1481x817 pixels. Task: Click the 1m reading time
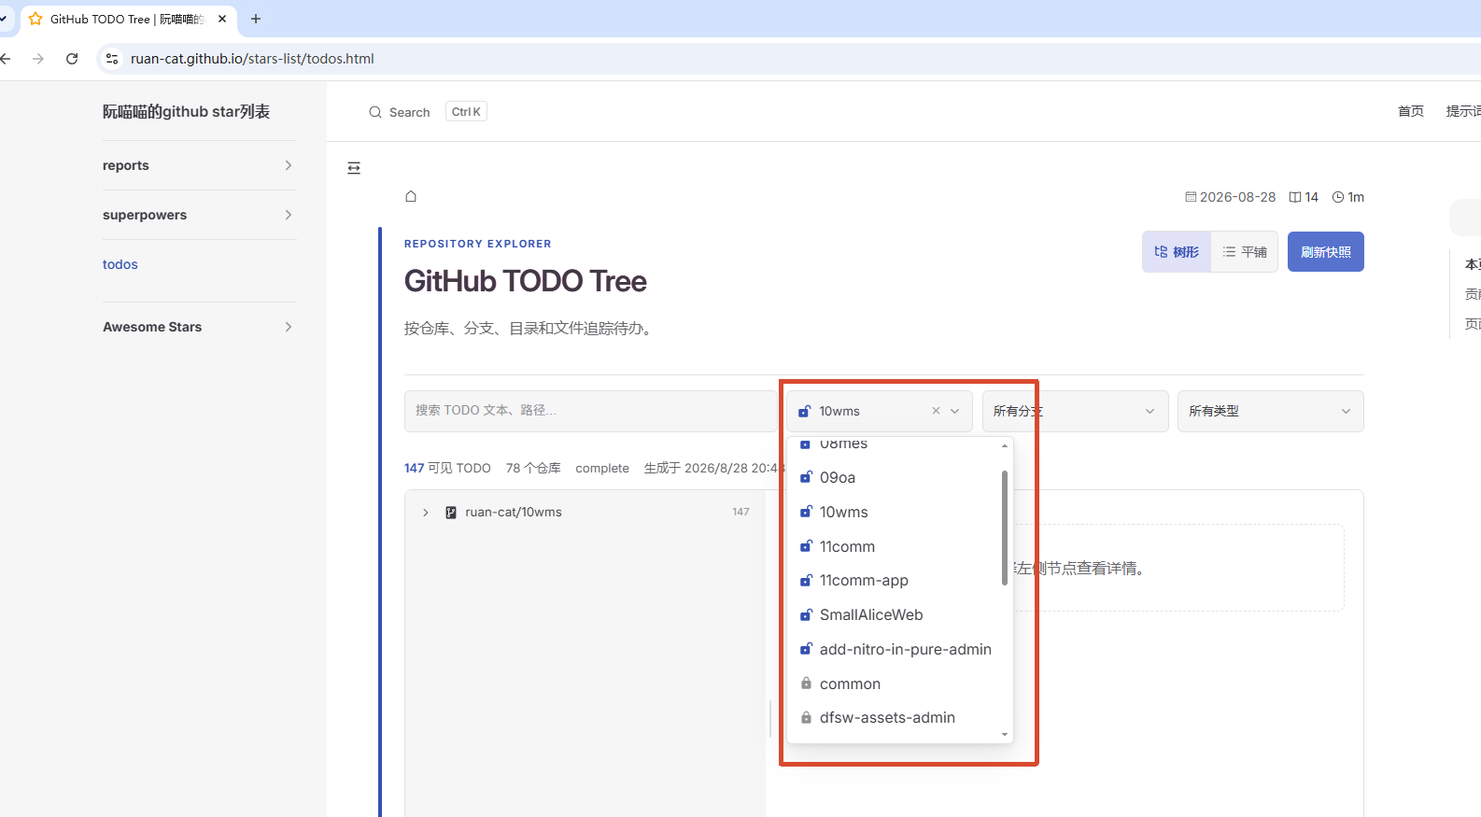click(x=1348, y=197)
